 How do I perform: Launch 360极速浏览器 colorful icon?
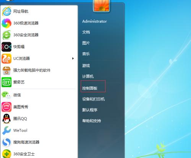click(x=6, y=23)
